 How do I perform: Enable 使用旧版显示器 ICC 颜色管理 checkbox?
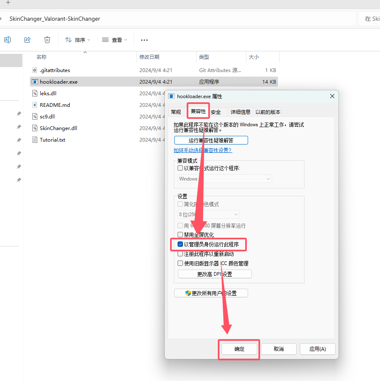[x=180, y=263]
